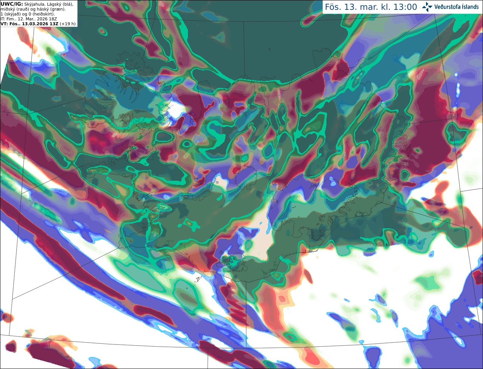Image resolution: width=483 pixels, height=369 pixels.
Task: Click the Veðurstofa Íslands compass logo icon
Action: tap(427, 7)
